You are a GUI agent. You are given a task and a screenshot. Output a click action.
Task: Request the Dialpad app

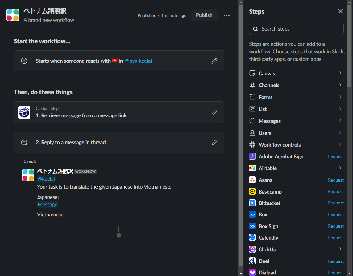(x=336, y=273)
